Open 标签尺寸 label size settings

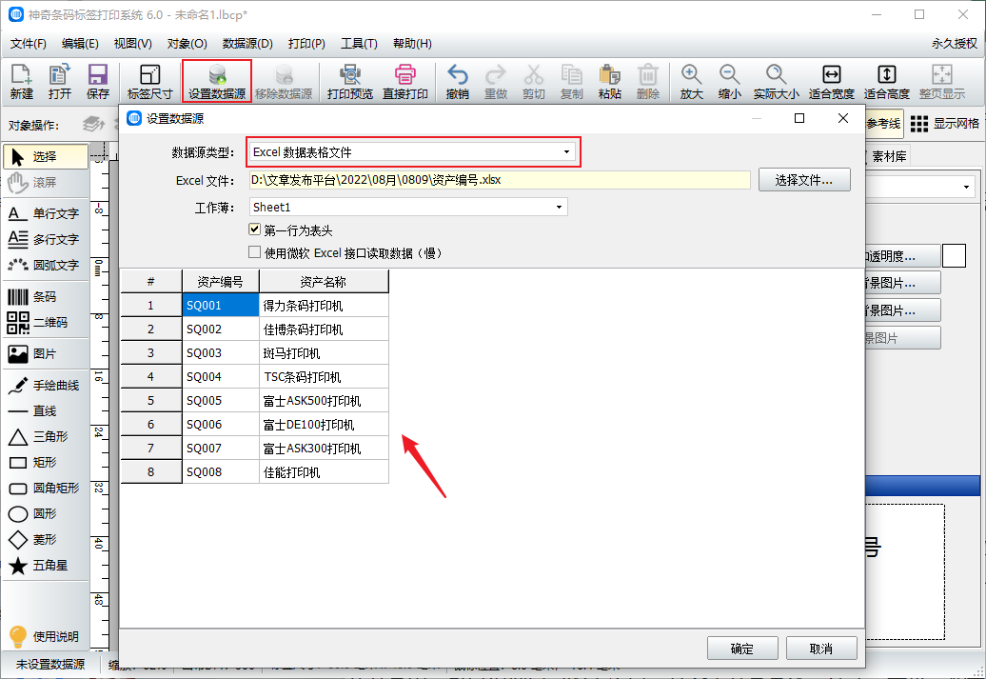tap(149, 82)
